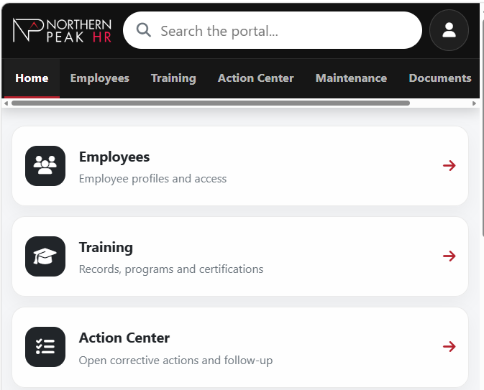Open the Employees nav tab

pos(100,78)
